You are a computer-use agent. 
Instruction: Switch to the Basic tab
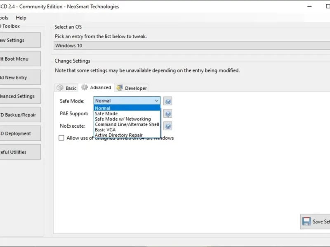[x=66, y=88]
